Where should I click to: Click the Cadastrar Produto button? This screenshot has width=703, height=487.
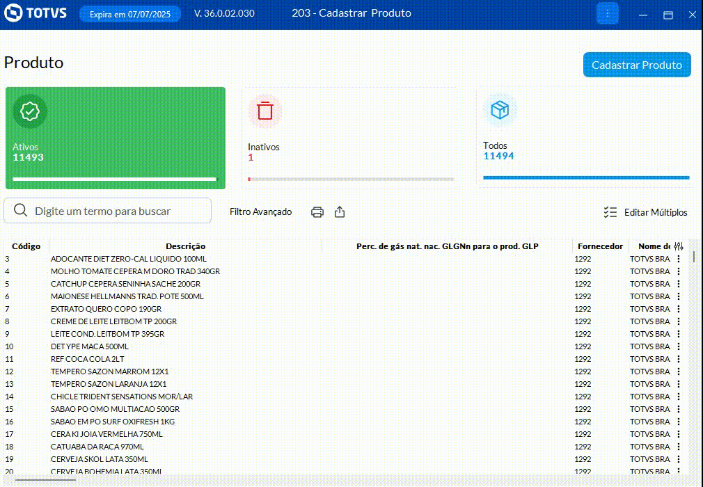tap(637, 65)
